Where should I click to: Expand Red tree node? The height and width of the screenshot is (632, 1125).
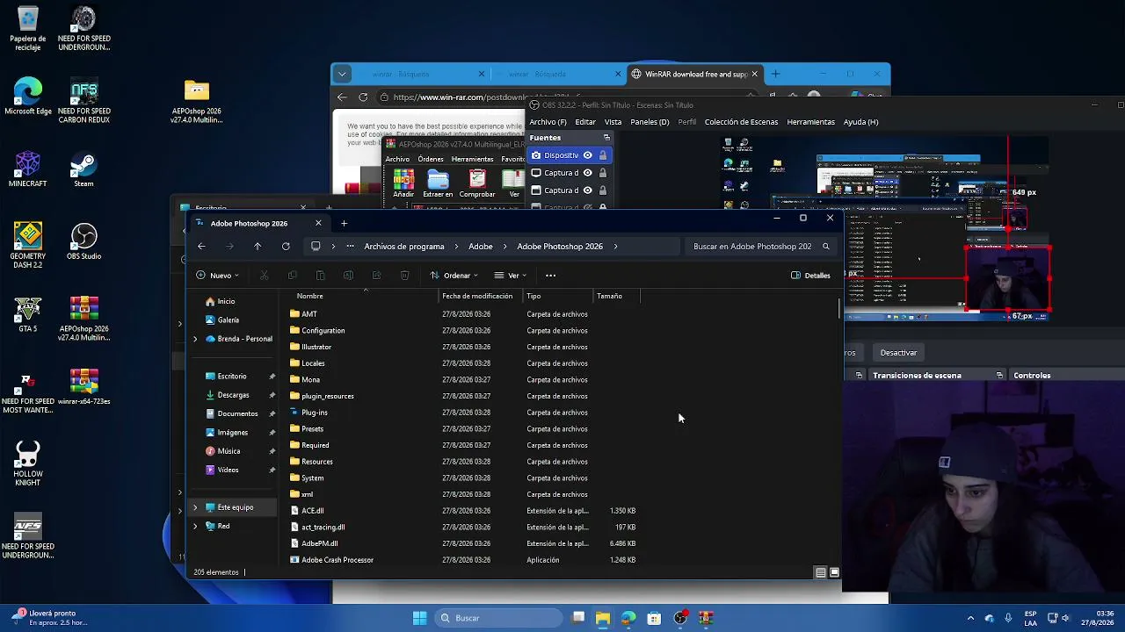[x=195, y=526]
